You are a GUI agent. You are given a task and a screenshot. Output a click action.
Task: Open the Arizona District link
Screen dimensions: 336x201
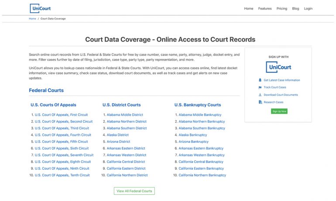pyautogui.click(x=119, y=142)
